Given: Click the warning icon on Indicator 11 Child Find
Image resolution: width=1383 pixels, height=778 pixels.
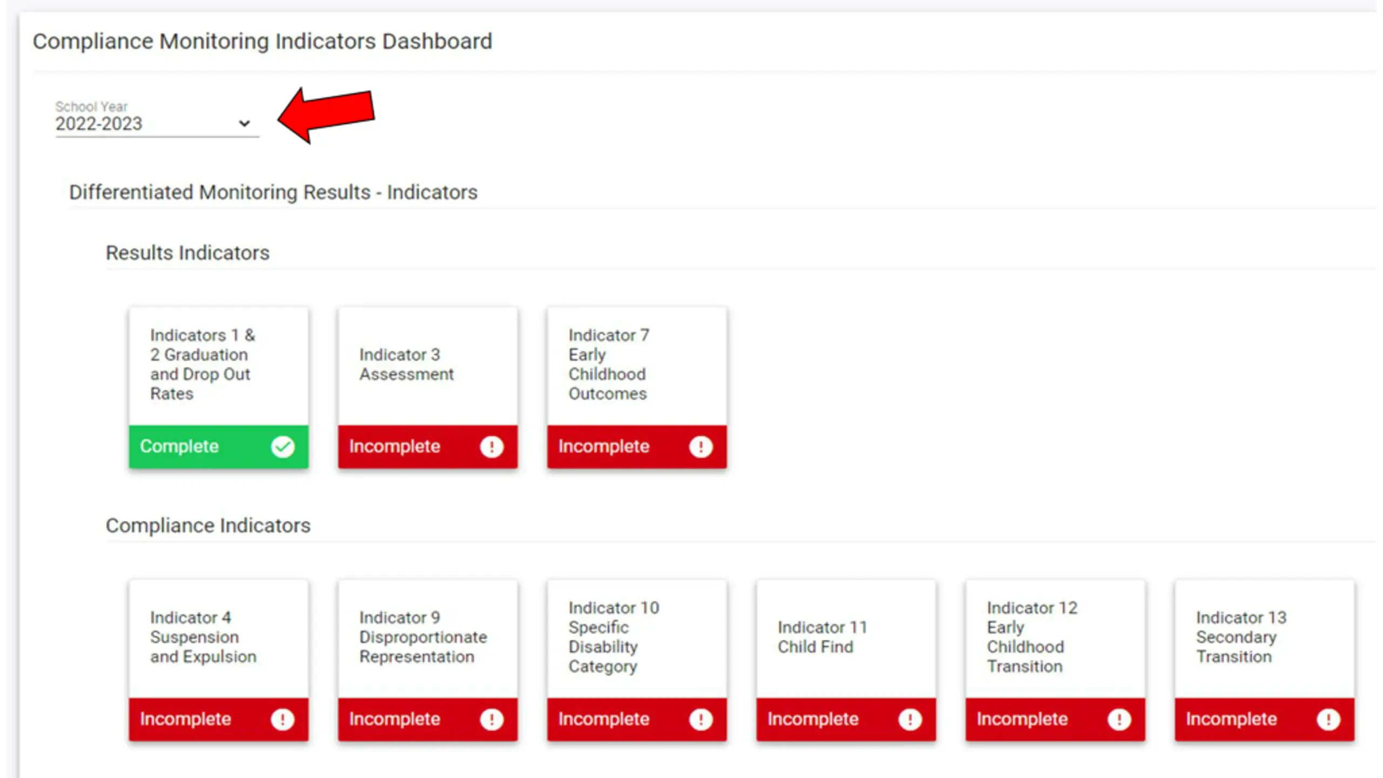Looking at the screenshot, I should (x=910, y=719).
